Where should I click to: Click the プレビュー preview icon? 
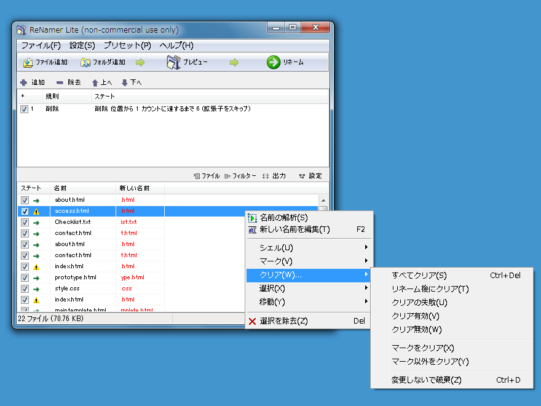(173, 62)
